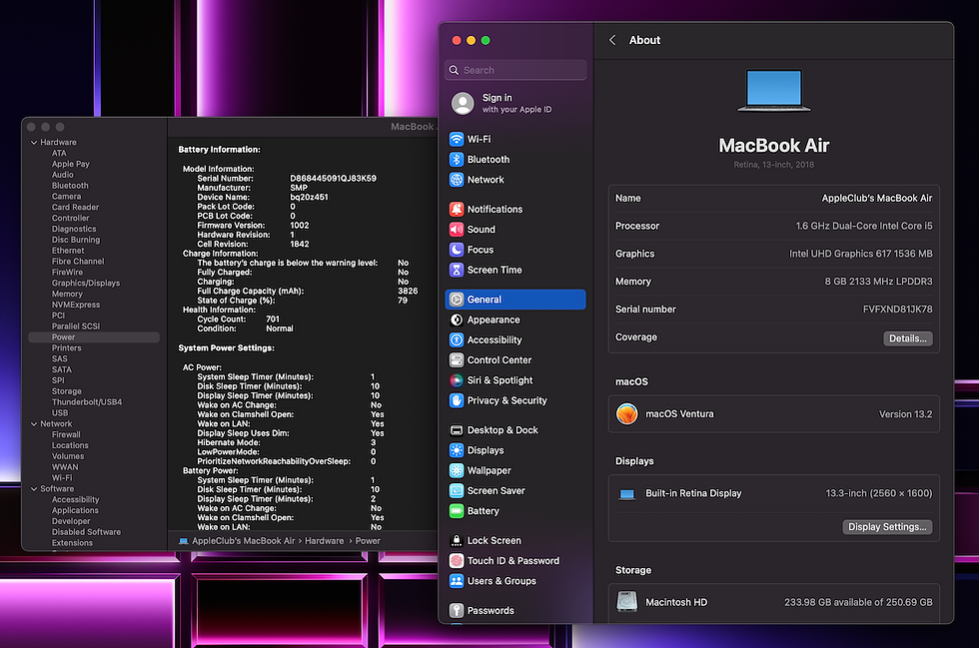This screenshot has height=648, width=979.
Task: Click the serial number FVFXND81JK78
Action: pos(897,309)
